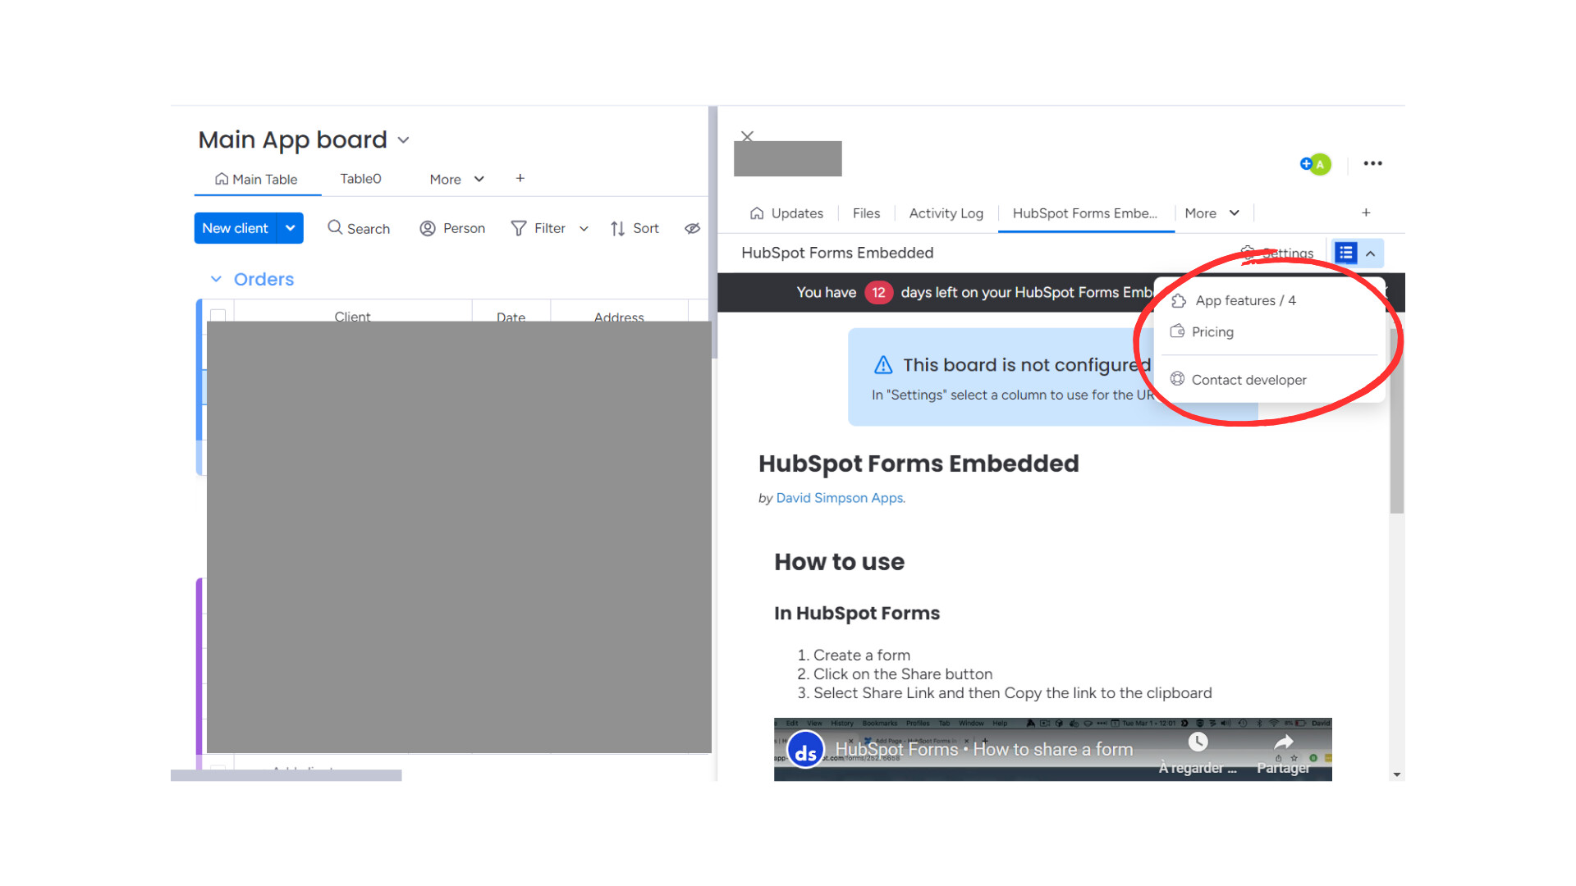Open the three-dots item menu
1576x886 pixels.
pyautogui.click(x=1372, y=163)
